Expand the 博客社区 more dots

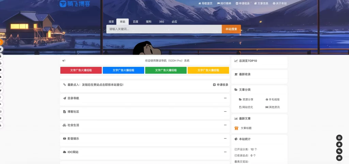225,111
